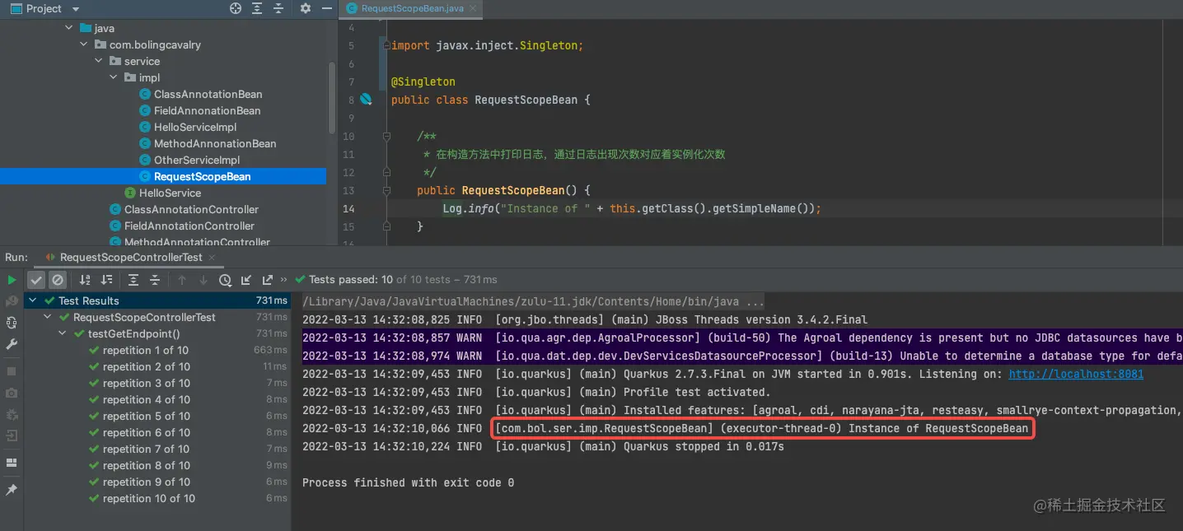Click the bean gutter icon on line 8
1183x531 pixels.
366,100
